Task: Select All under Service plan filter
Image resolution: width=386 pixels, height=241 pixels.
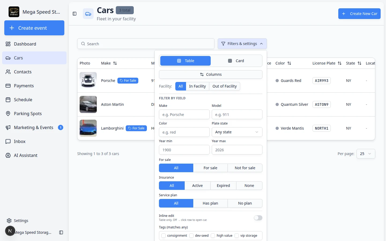Action: 176,203
